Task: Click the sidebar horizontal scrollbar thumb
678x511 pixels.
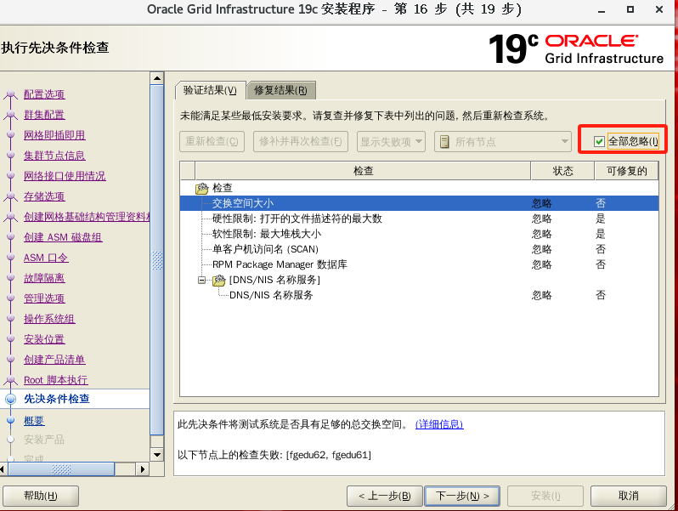Action: pyautogui.click(x=61, y=469)
